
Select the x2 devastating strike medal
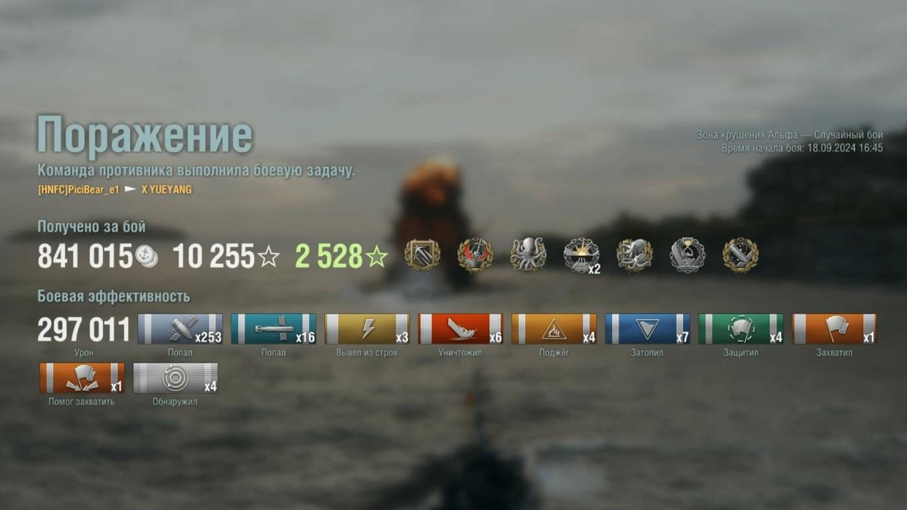pyautogui.click(x=581, y=255)
